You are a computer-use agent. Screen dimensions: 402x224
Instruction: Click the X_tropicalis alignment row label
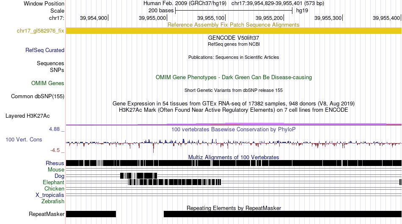pyautogui.click(x=50, y=195)
